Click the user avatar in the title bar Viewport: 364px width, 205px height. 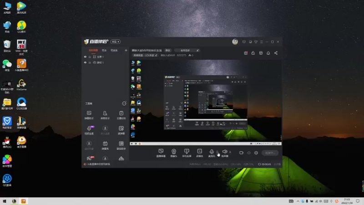tap(235, 41)
